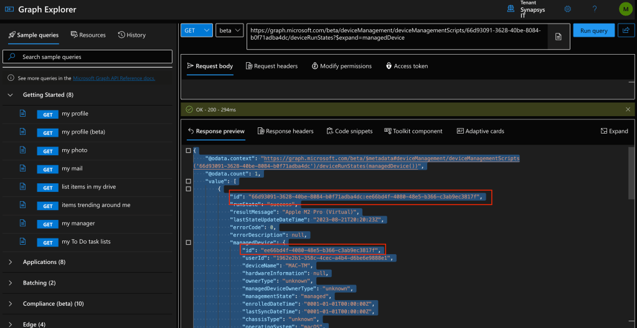Switch to the Request headers tab

pyautogui.click(x=271, y=66)
